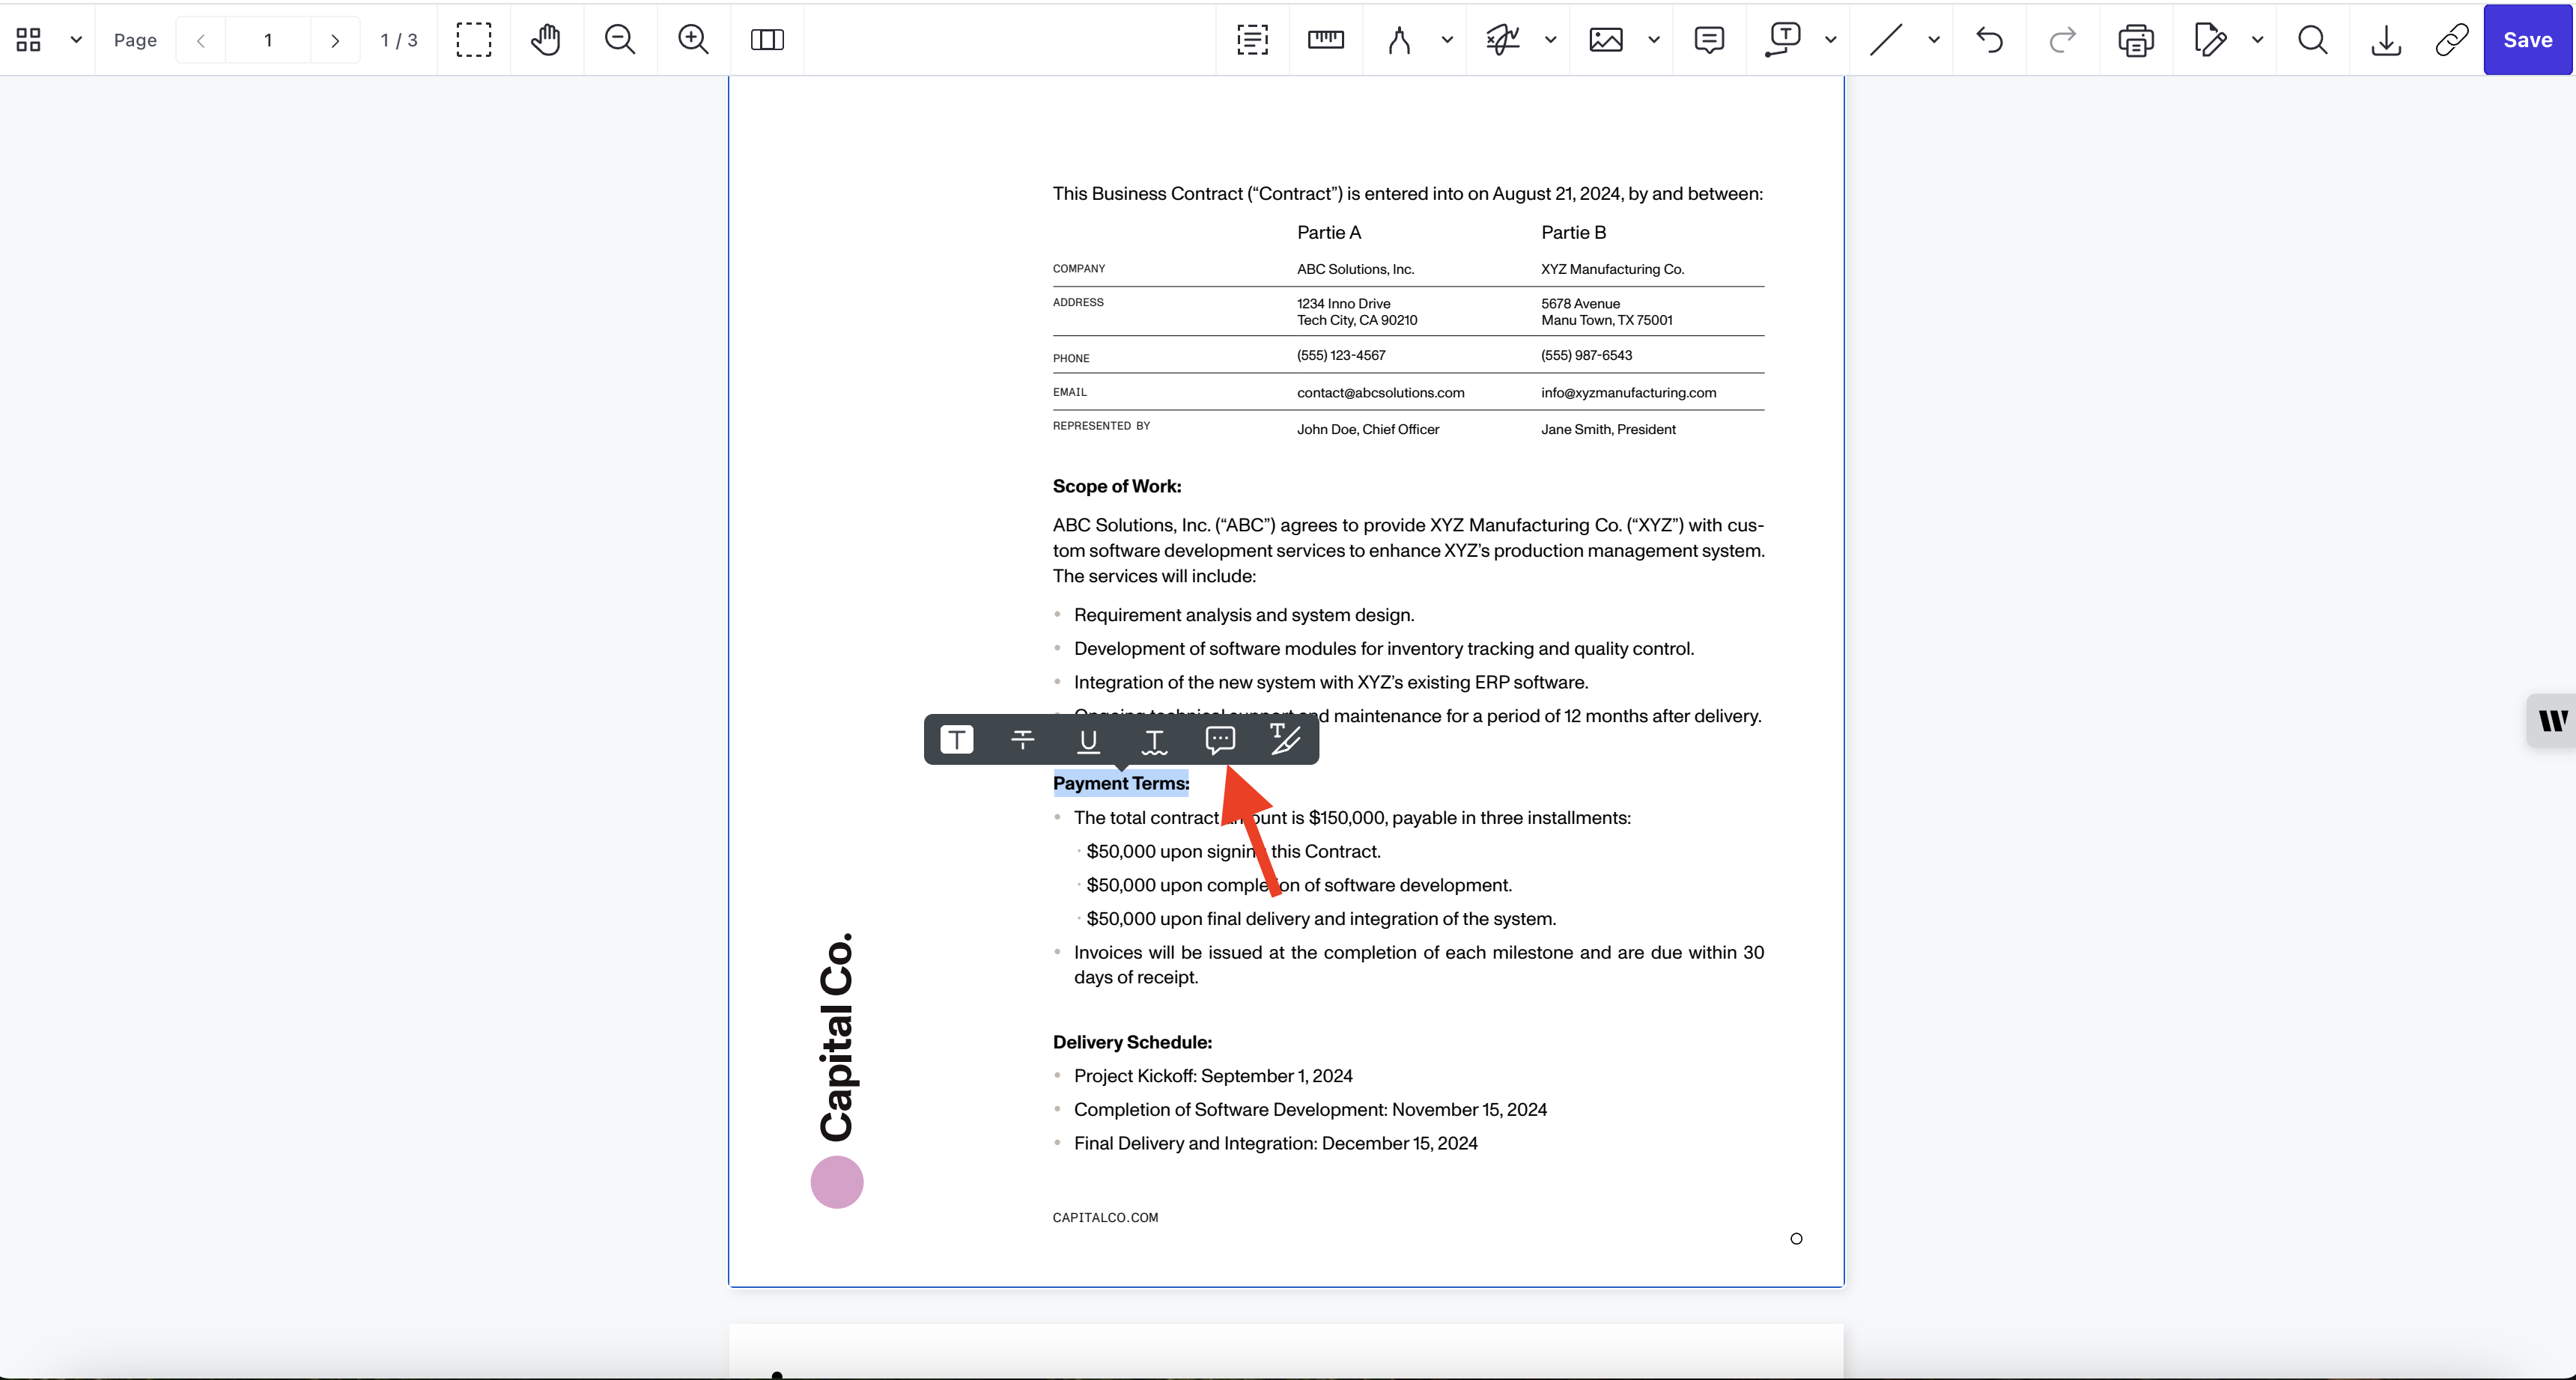Click the page number input field
Screen dimensions: 2576x1380
pyautogui.click(x=268, y=40)
